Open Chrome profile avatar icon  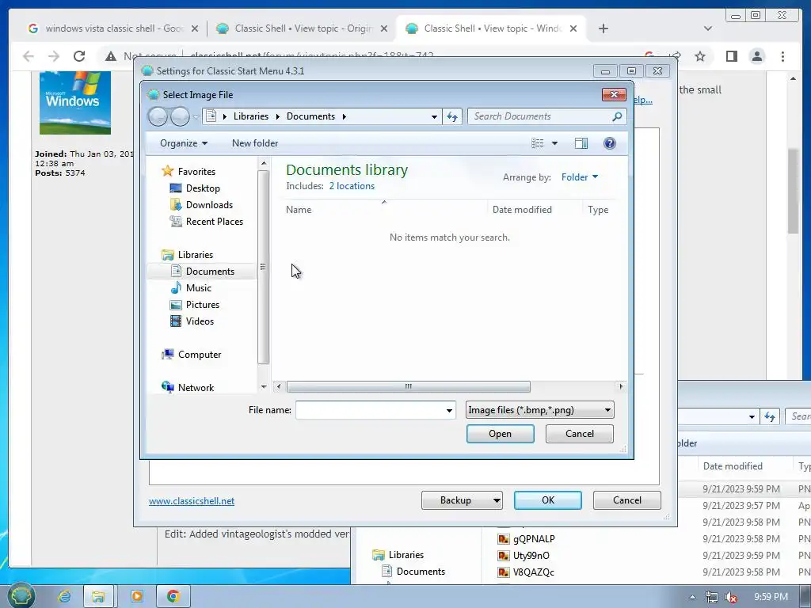(x=756, y=56)
